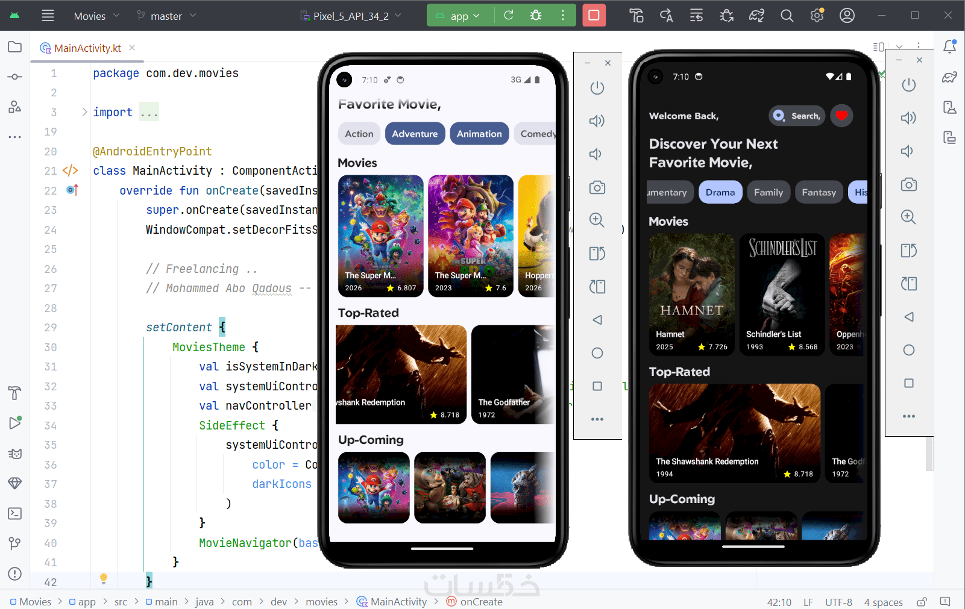Open the Schindler's List movie poster
Image resolution: width=965 pixels, height=609 pixels.
[782, 295]
